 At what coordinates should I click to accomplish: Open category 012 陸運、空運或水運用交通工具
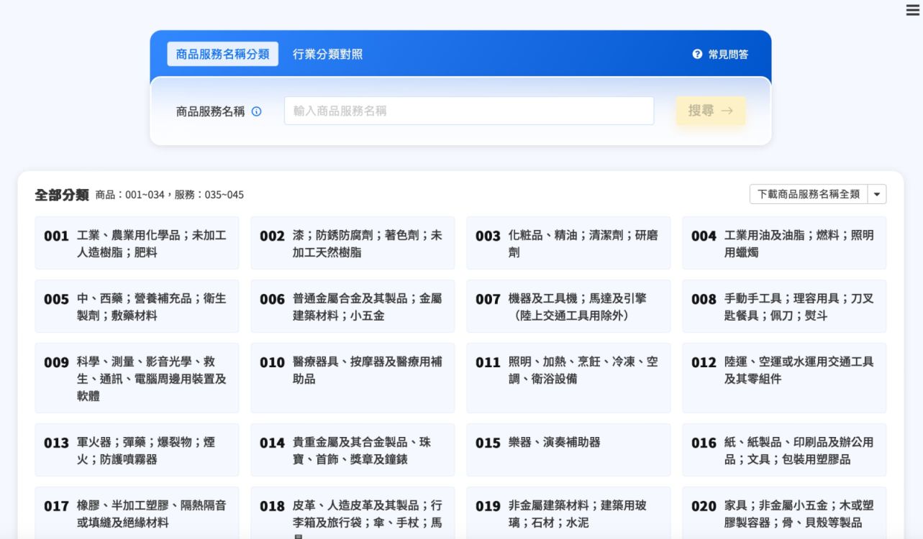tap(784, 378)
